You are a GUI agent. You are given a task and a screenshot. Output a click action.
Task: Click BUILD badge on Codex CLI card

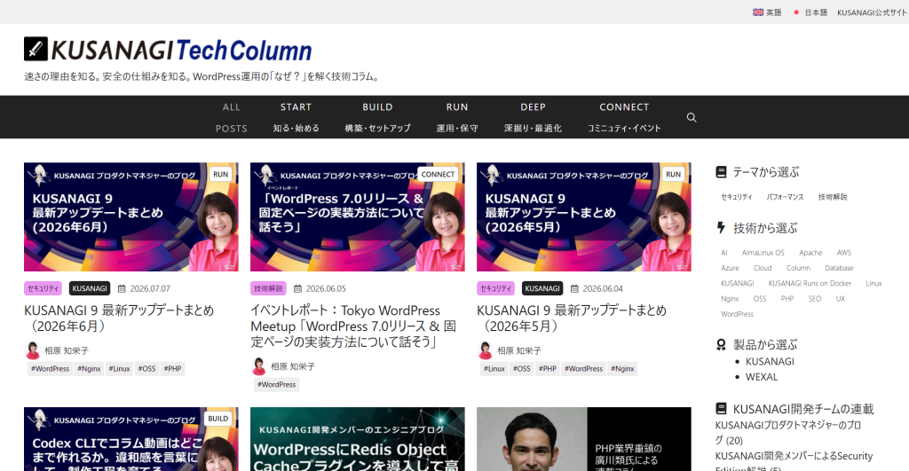(218, 419)
